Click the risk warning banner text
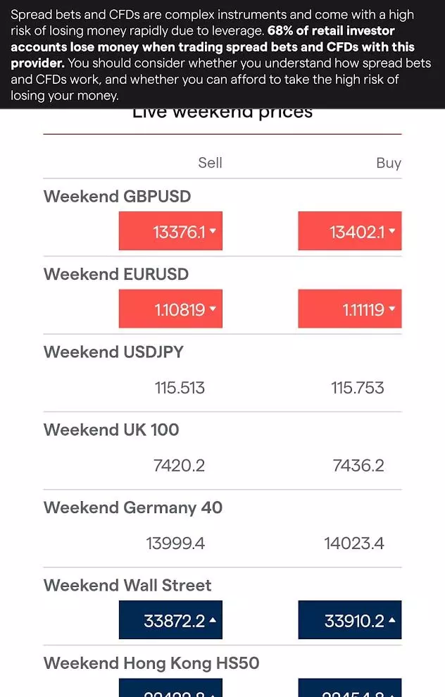The height and width of the screenshot is (697, 445). click(221, 55)
